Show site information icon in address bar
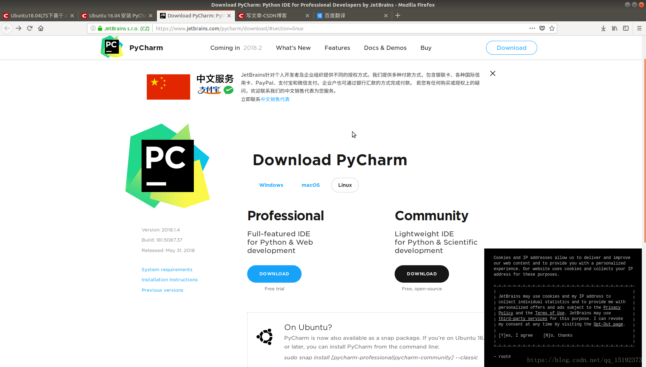This screenshot has height=367, width=646. click(93, 28)
